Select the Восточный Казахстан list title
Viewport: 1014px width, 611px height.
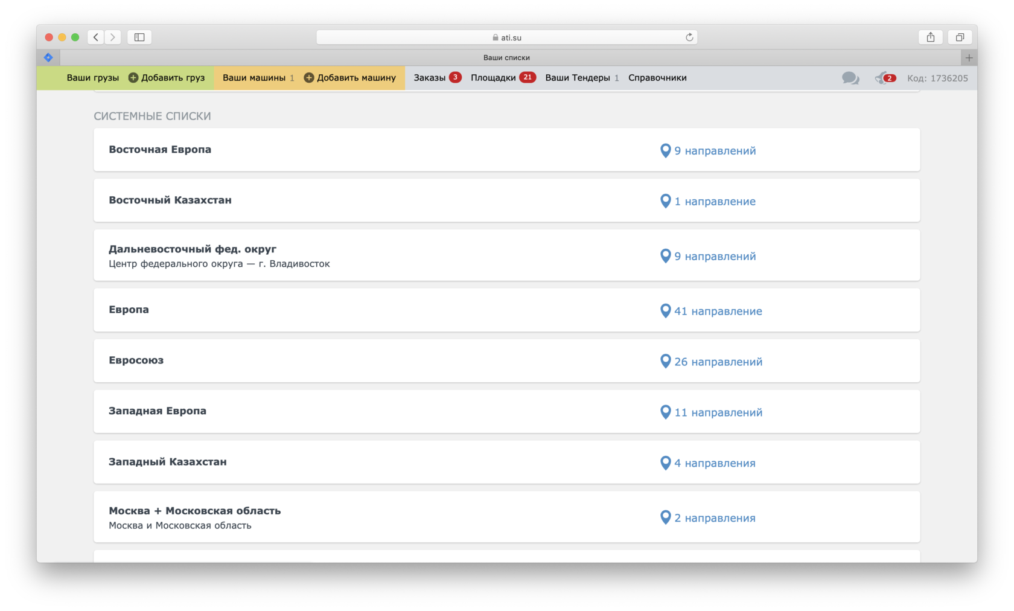pyautogui.click(x=170, y=200)
